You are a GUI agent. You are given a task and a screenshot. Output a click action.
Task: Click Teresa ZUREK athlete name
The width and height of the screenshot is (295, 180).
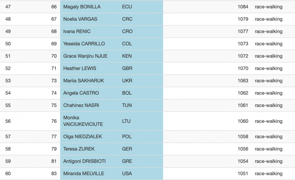tap(79, 149)
